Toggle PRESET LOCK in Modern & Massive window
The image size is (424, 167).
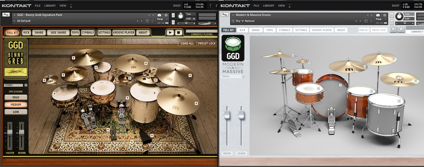click(x=379, y=30)
